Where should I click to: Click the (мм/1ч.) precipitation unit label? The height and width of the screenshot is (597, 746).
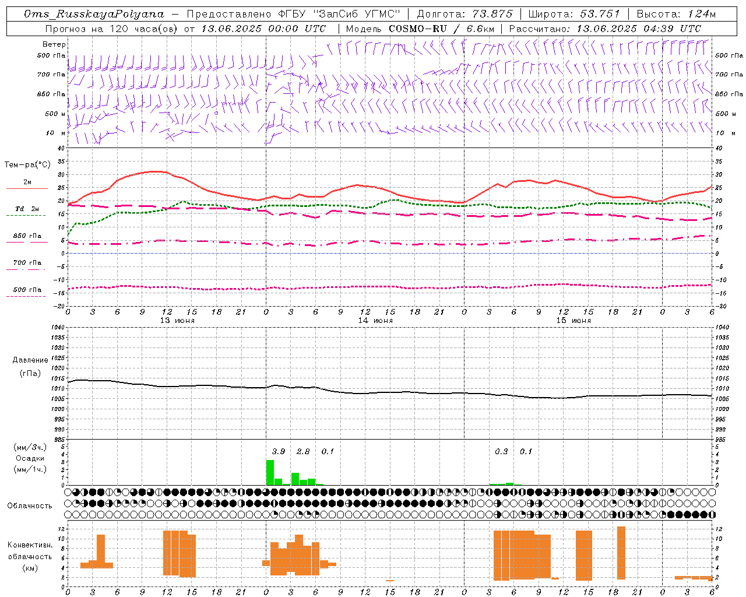(30, 469)
